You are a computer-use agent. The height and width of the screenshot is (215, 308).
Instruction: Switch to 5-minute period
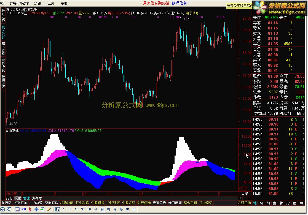click(70, 209)
